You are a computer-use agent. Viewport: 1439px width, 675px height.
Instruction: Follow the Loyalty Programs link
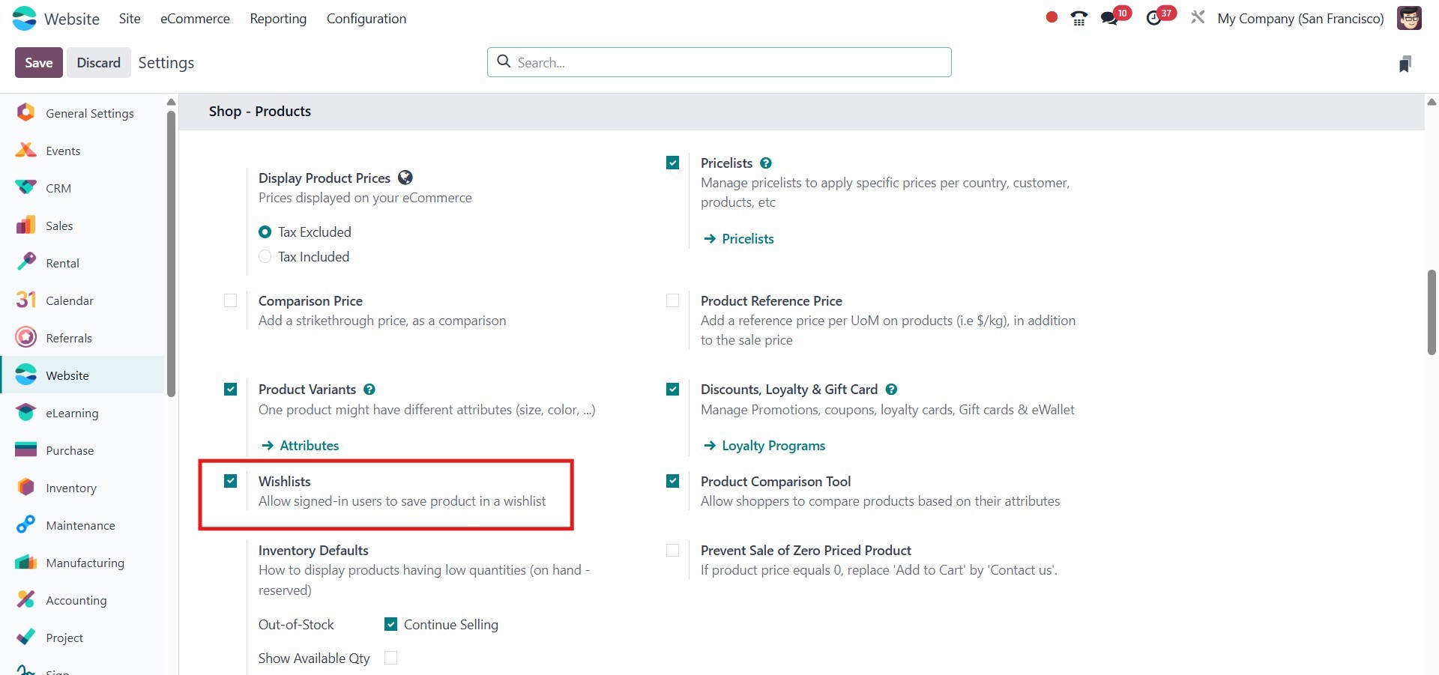773,446
